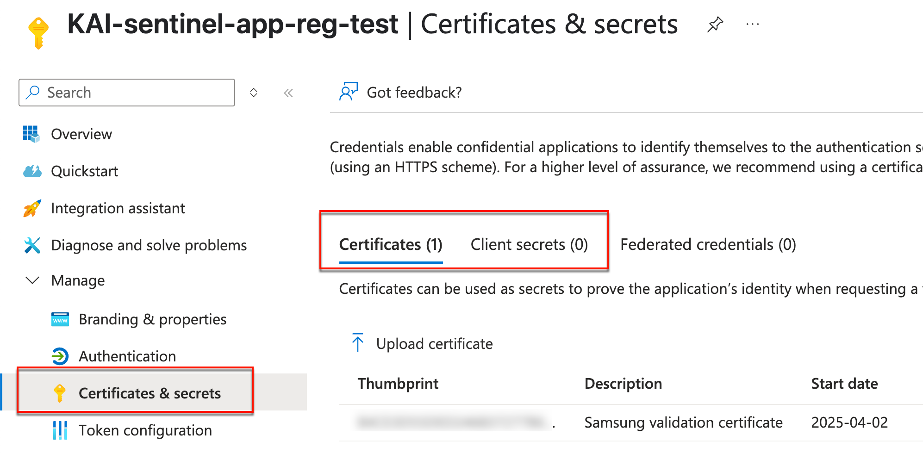The height and width of the screenshot is (460, 923).
Task: Click the Authentication arrow icon
Action: coord(60,356)
